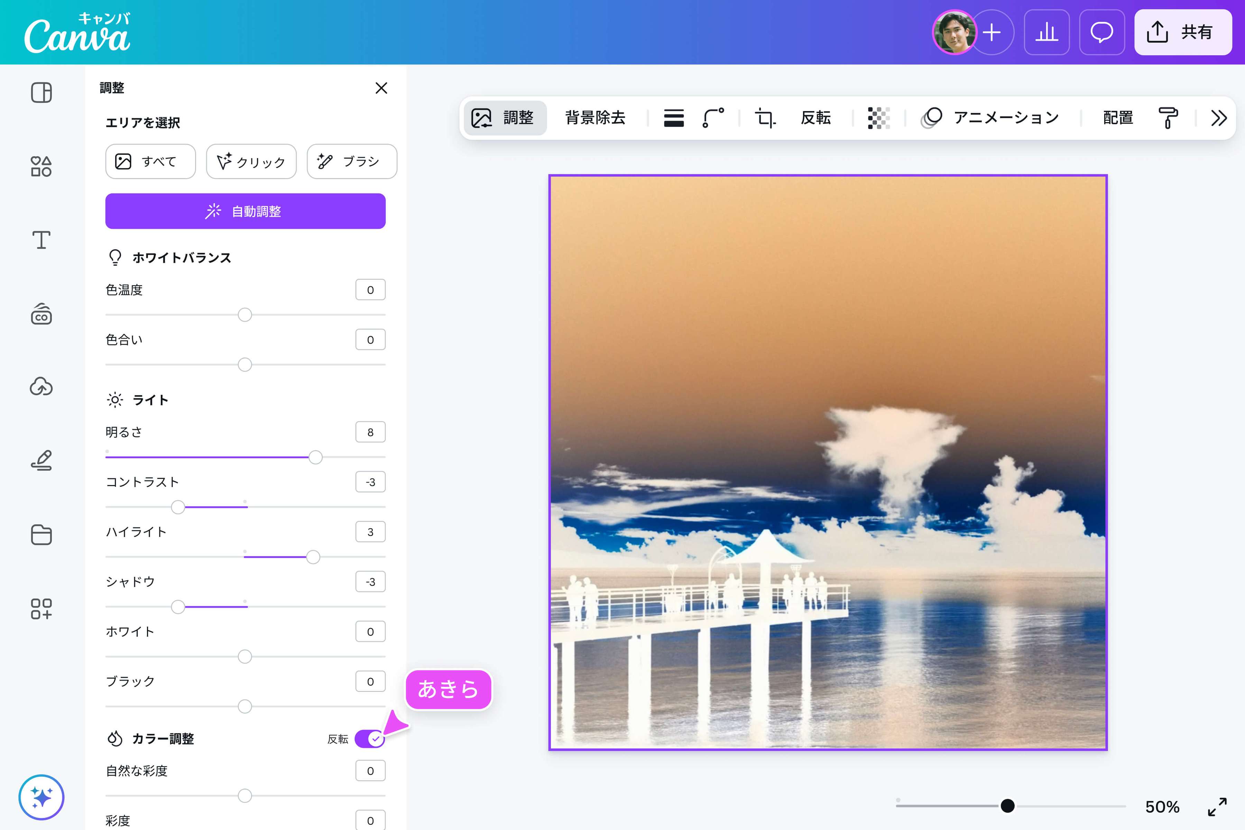This screenshot has width=1245, height=830.
Task: Open the Draw tool sidebar icon
Action: [x=41, y=461]
